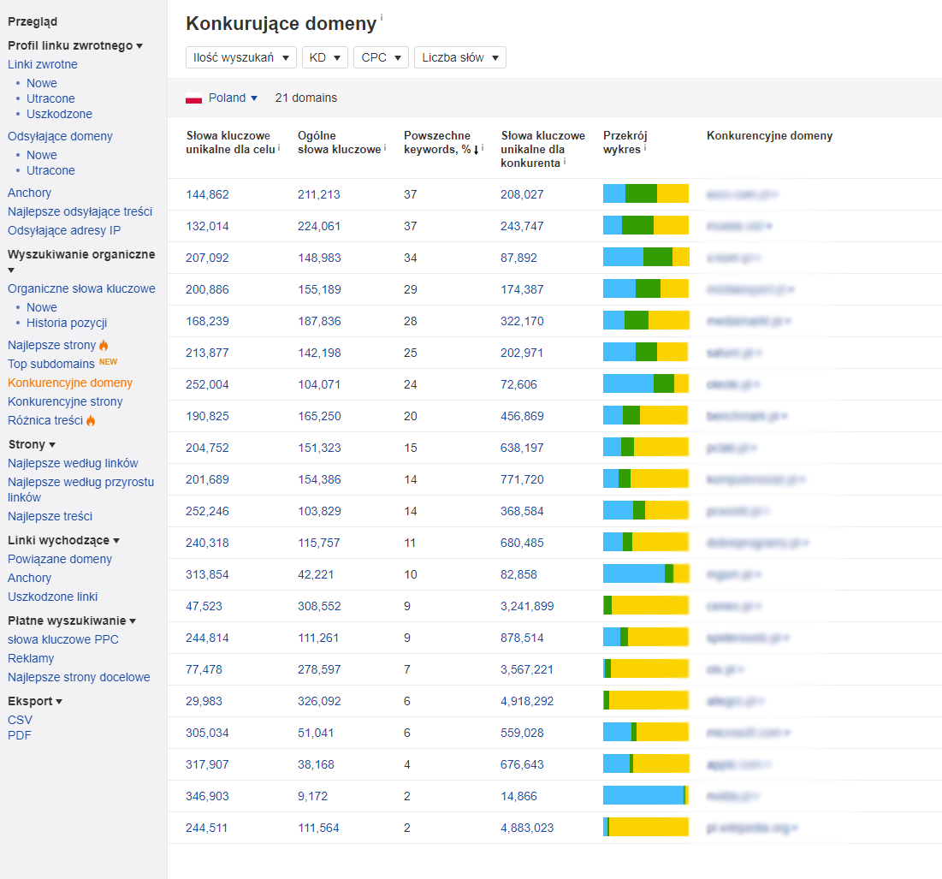This screenshot has height=879, width=942.
Task: Click the 144,862 unique keywords link
Action: (x=207, y=194)
